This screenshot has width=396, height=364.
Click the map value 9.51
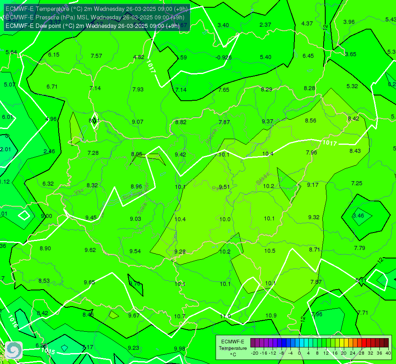(x=224, y=187)
